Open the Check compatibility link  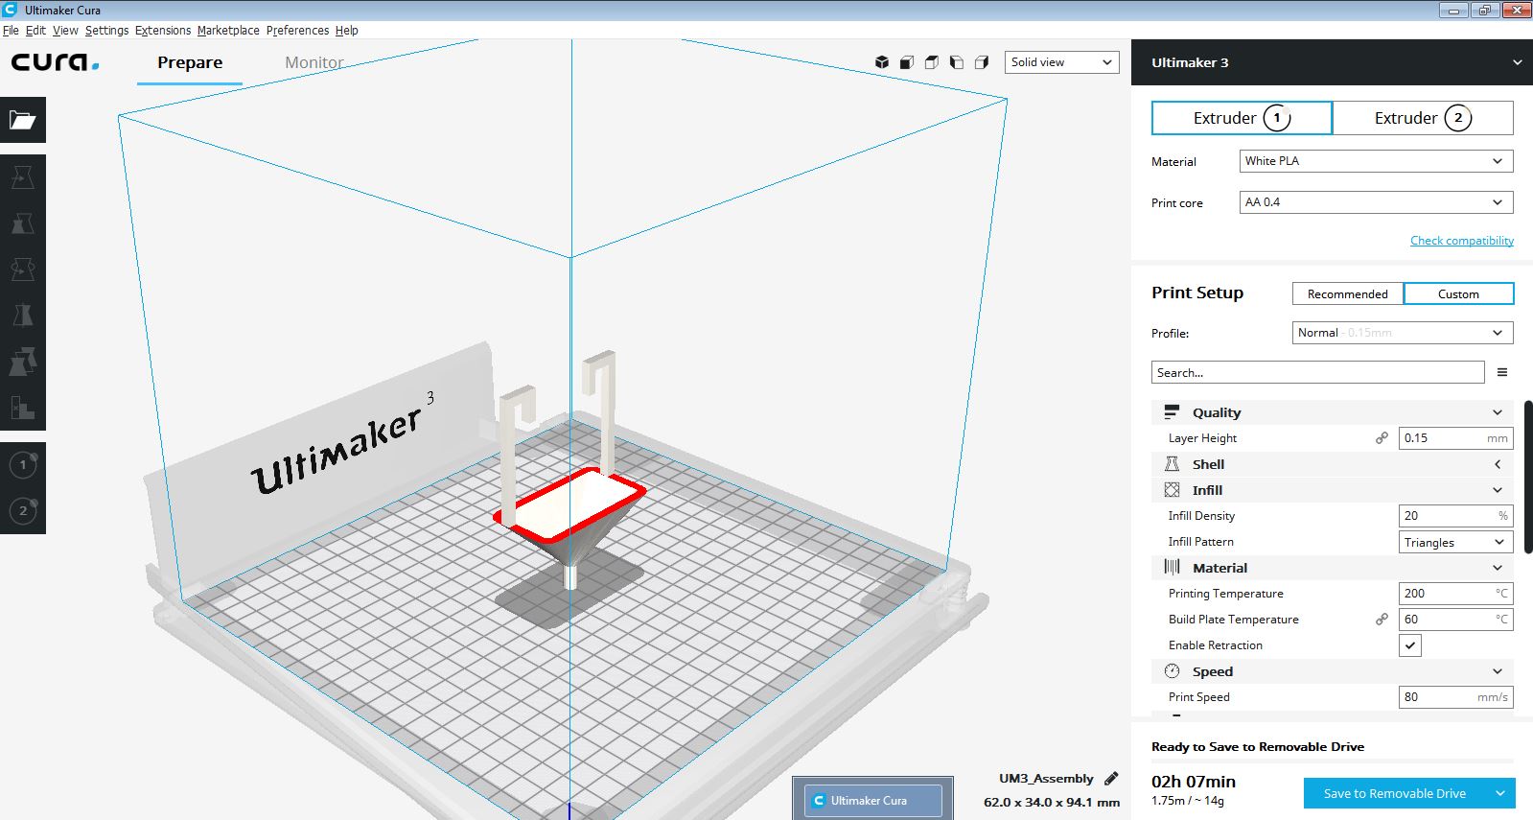(x=1462, y=241)
